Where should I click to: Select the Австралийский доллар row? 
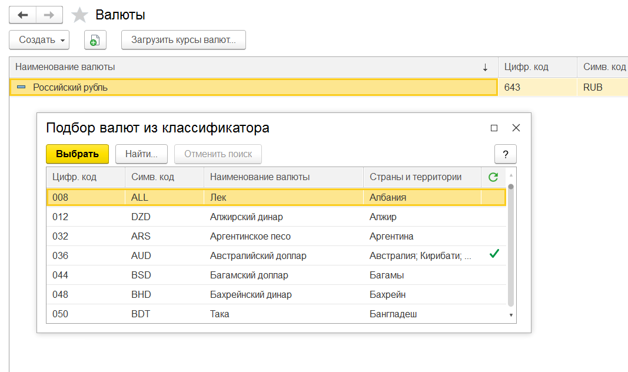[277, 256]
